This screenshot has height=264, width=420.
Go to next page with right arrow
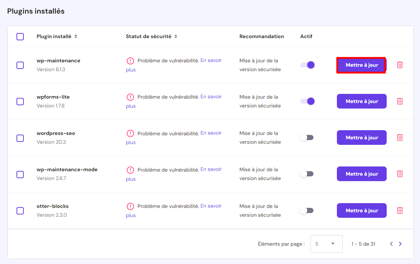pyautogui.click(x=400, y=243)
